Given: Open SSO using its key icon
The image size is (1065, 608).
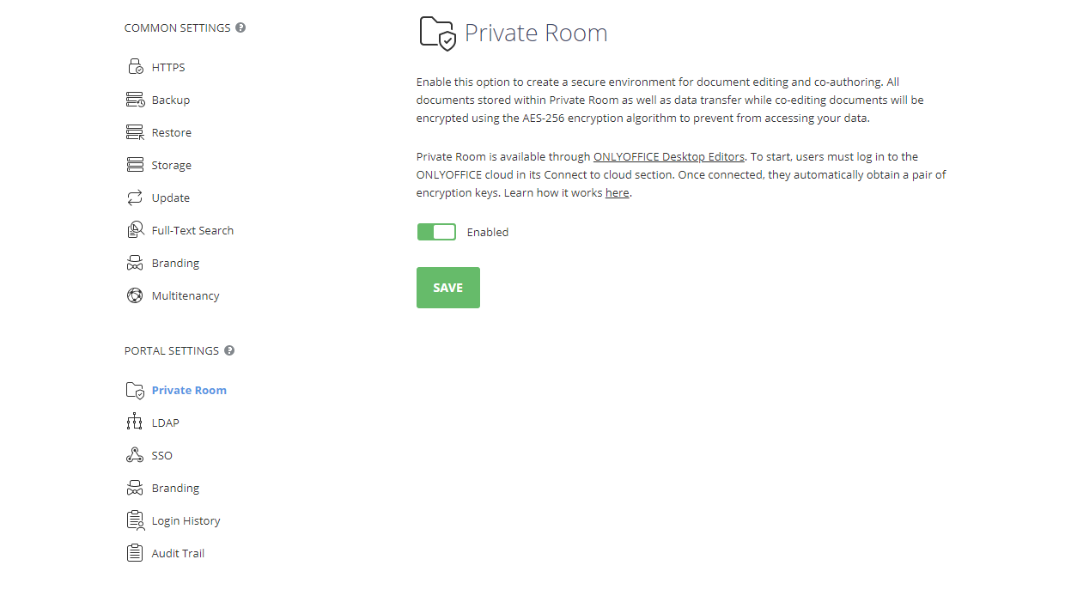Looking at the screenshot, I should [x=135, y=454].
